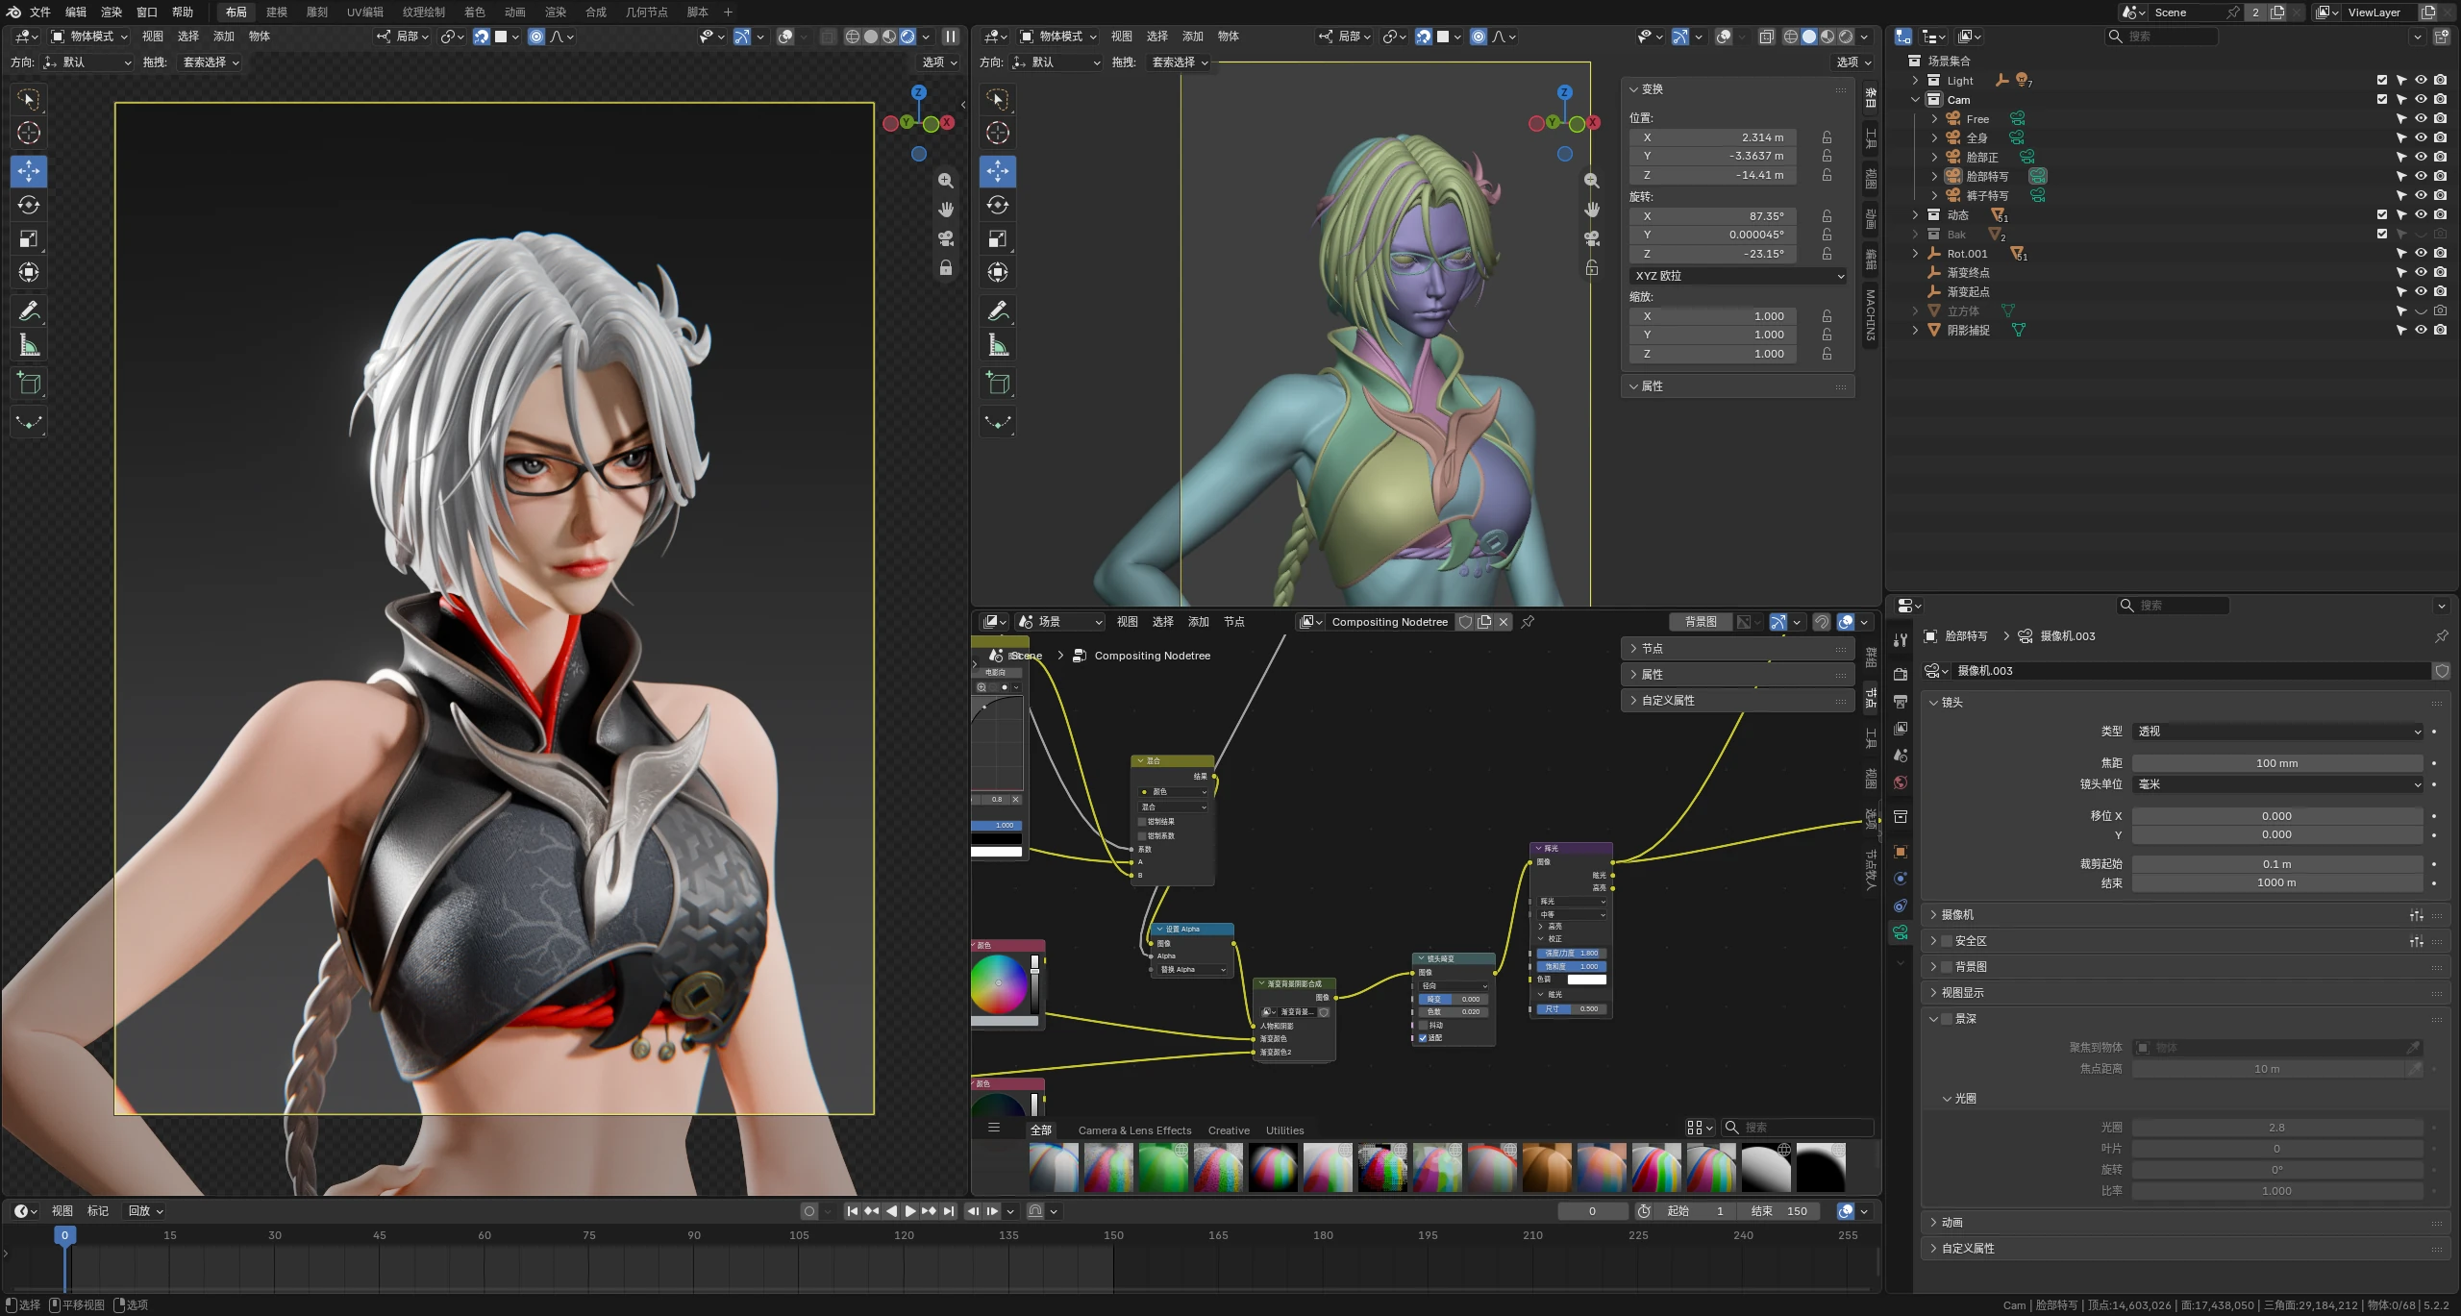Viewport: 2461px width, 1316px height.
Task: Select the Cursor tool in left viewport
Action: pos(29,134)
